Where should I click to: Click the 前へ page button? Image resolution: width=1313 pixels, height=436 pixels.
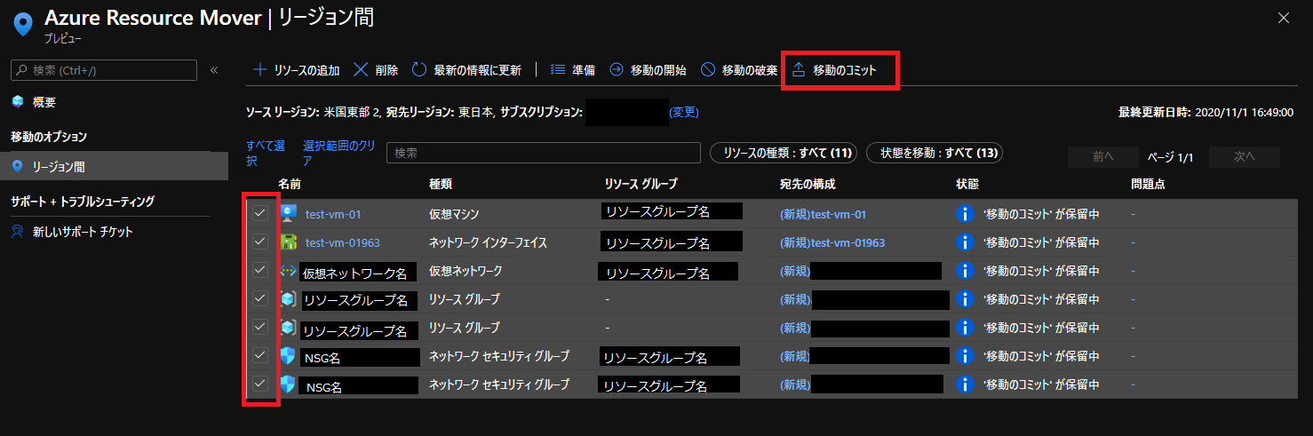point(1102,156)
